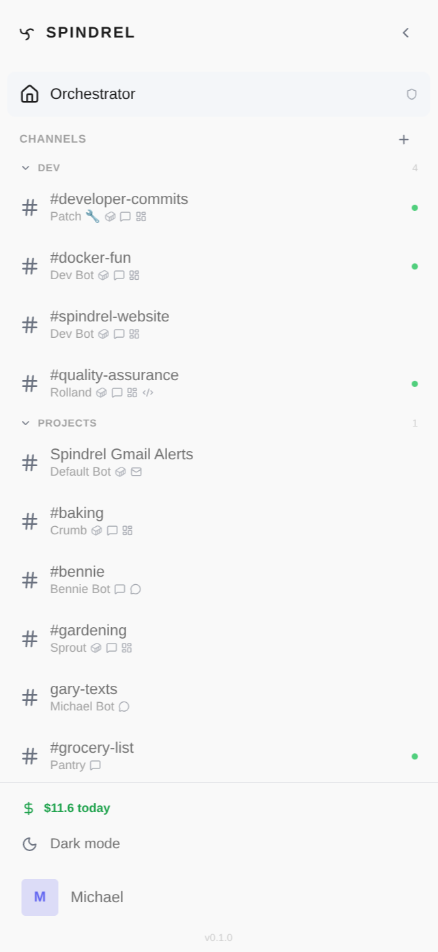Select the code icon next to Rolland

149,393
